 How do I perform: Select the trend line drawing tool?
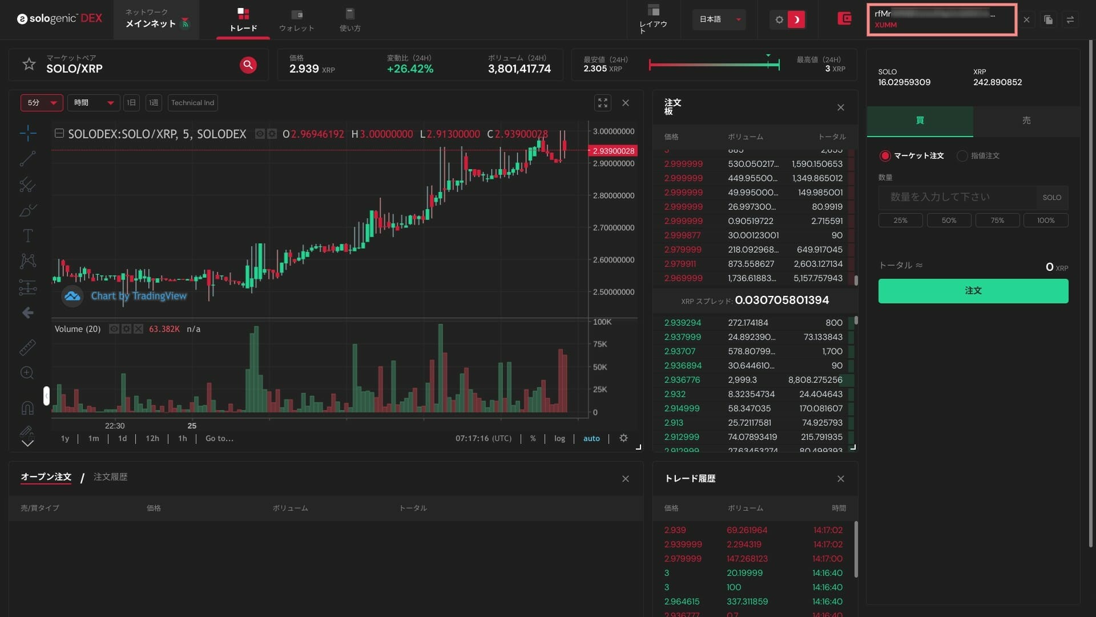[x=27, y=158]
